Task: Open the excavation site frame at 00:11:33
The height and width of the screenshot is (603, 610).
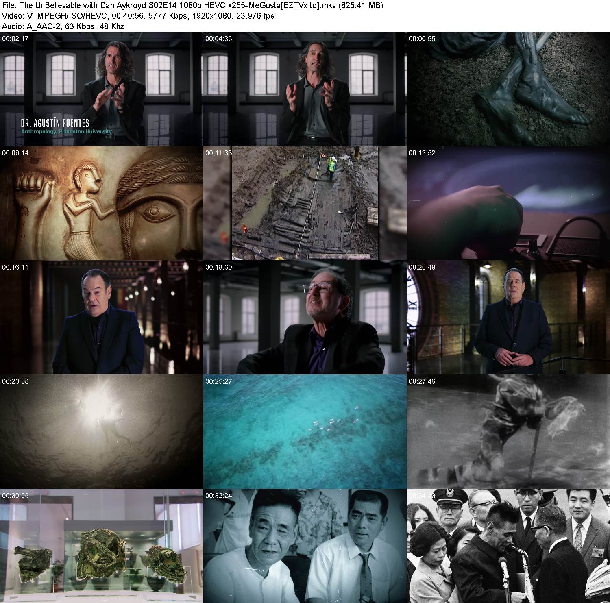Action: pyautogui.click(x=305, y=203)
